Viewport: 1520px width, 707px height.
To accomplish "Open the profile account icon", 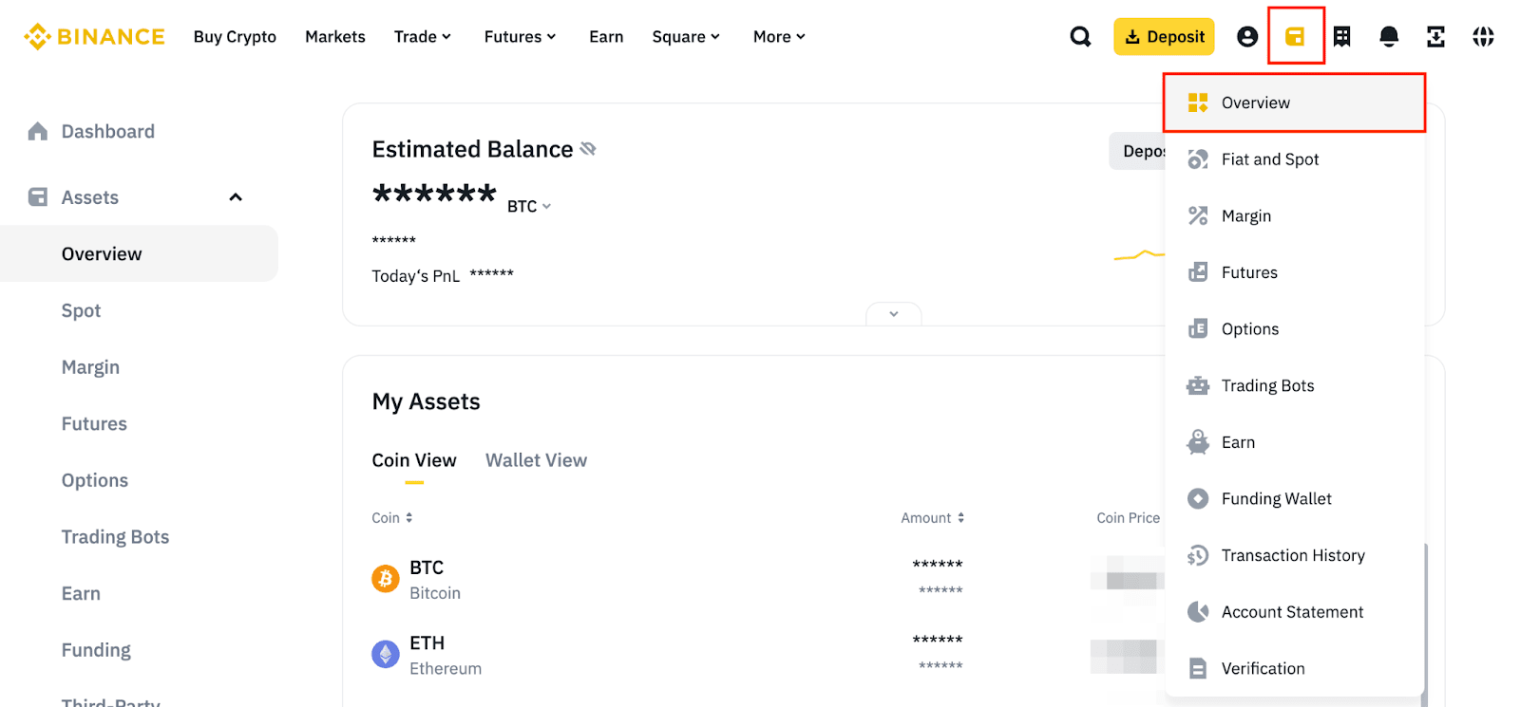I will [x=1247, y=36].
